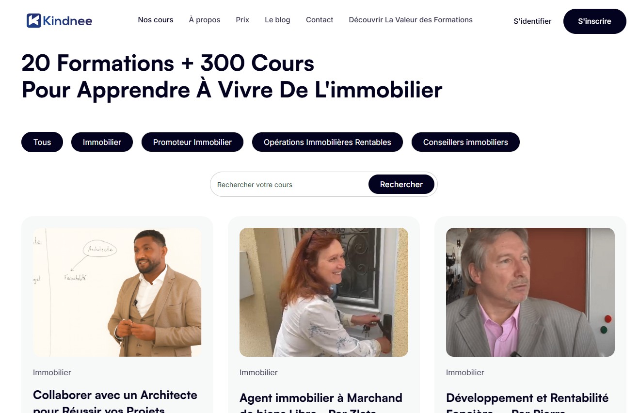
Task: Open the Prix page link
Action: (x=242, y=20)
